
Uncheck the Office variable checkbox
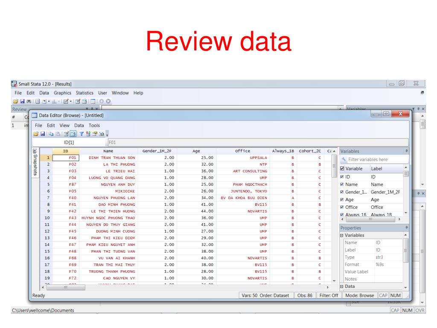[x=342, y=207]
